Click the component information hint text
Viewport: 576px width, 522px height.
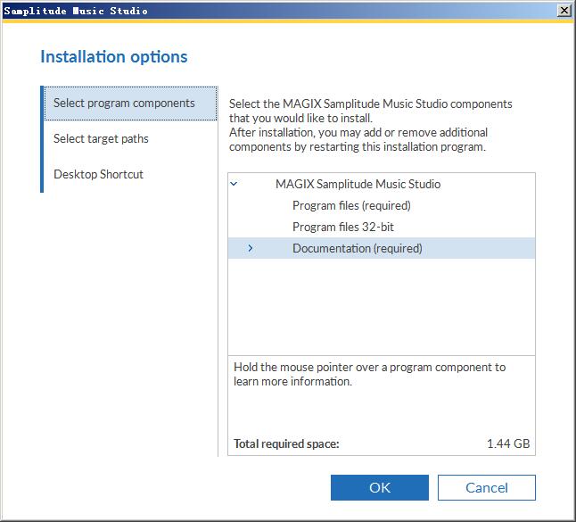coord(369,374)
